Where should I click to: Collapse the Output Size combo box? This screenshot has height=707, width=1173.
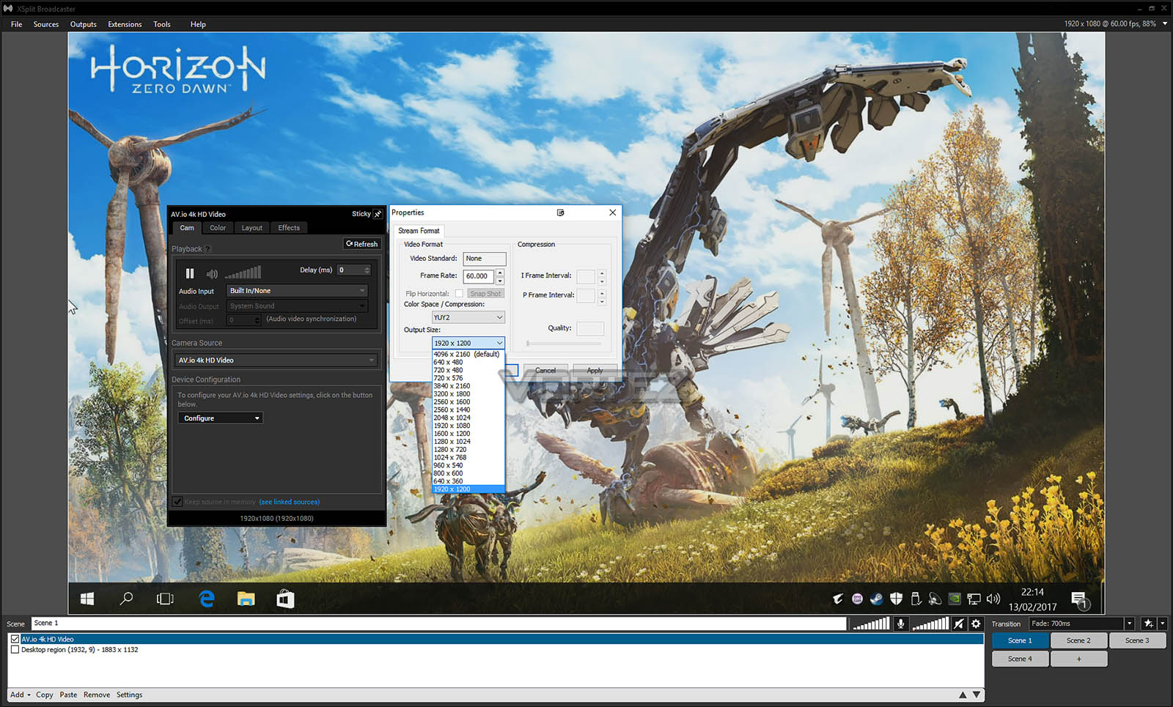(x=468, y=343)
